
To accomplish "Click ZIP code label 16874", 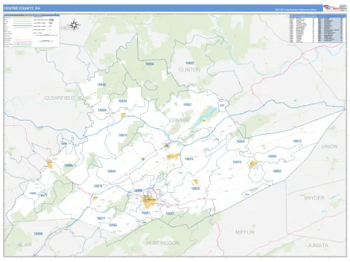I will (122, 135).
